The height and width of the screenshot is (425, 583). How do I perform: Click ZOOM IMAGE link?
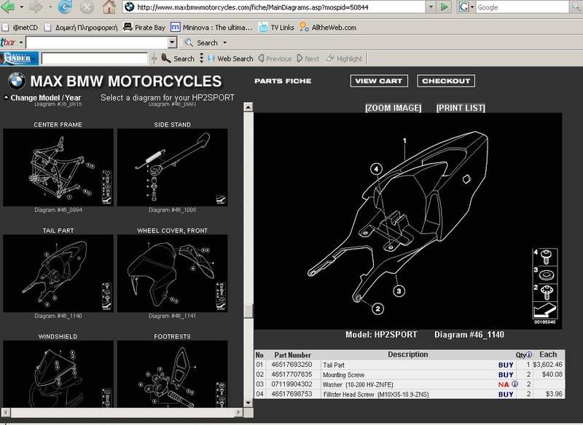pos(394,108)
